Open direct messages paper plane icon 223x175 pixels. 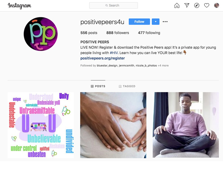187,5
